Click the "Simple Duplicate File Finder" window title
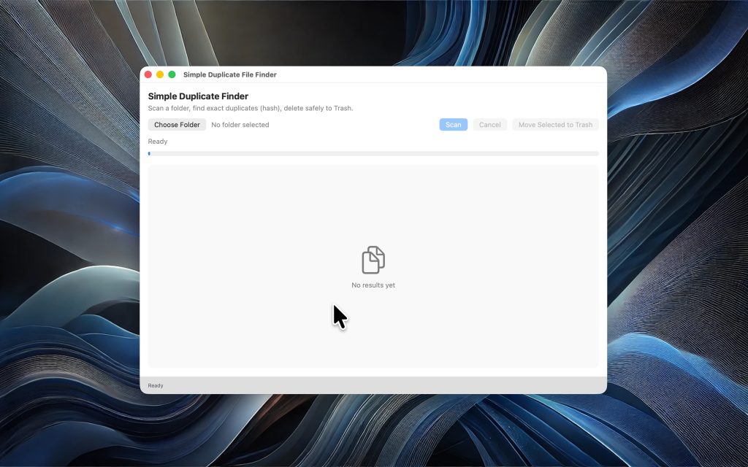This screenshot has width=748, height=467. tap(229, 74)
